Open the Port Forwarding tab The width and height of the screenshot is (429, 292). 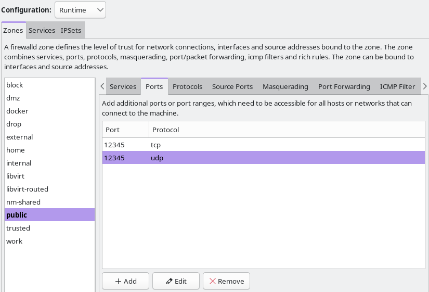(x=344, y=86)
